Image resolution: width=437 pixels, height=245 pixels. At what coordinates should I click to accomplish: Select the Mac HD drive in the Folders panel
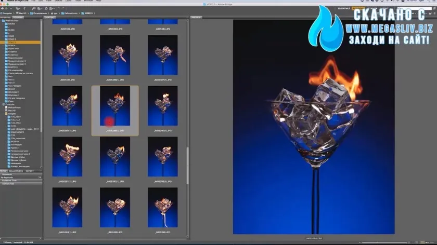click(11, 111)
